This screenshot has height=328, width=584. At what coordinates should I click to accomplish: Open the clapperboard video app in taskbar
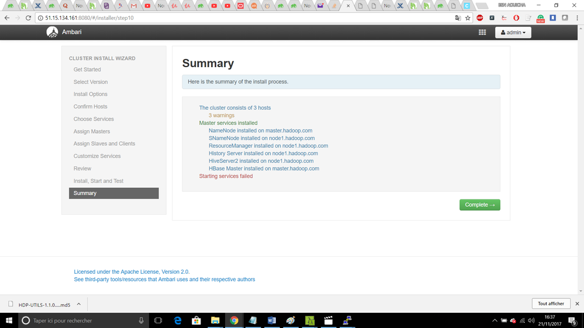pyautogui.click(x=328, y=320)
